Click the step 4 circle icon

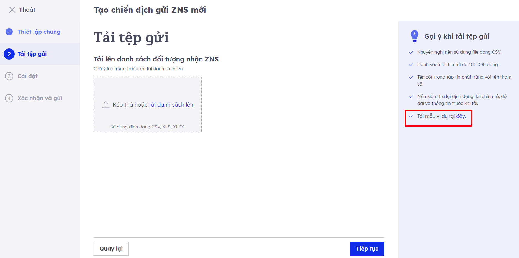(x=9, y=98)
